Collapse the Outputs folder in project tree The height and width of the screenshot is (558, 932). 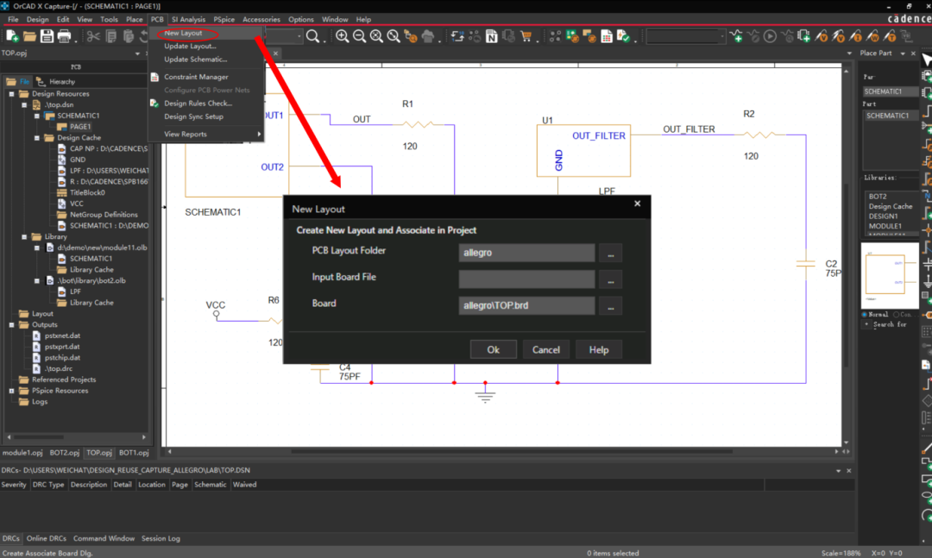(12, 325)
